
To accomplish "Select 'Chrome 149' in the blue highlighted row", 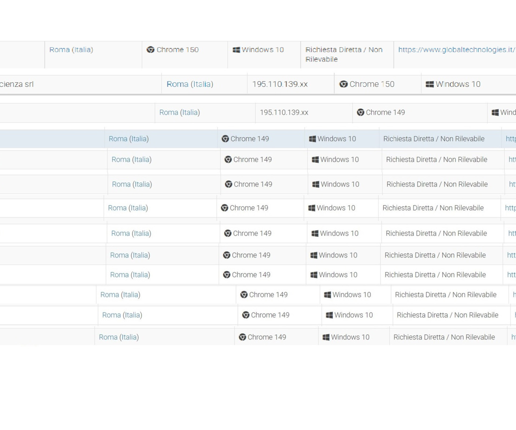I will pos(250,139).
